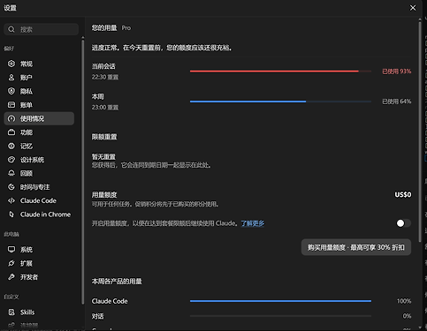427x331 pixels.
Task: Click the blue 本周 usage progress bar
Action: 280,102
